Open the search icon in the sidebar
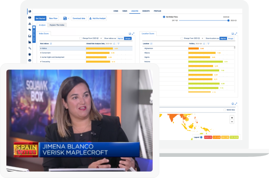This screenshot has width=269, height=178. (x=30, y=48)
